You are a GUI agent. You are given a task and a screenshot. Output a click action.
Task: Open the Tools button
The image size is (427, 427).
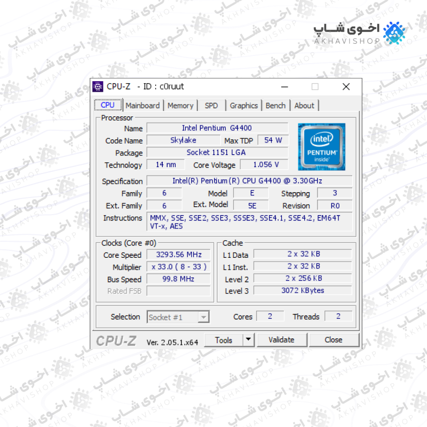pyautogui.click(x=223, y=340)
